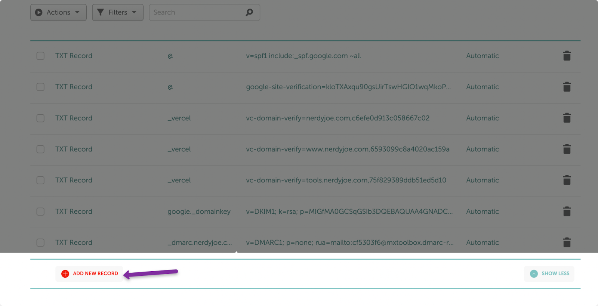Delete the DKIM1 google._domainkey record via trash icon
Image resolution: width=598 pixels, height=306 pixels.
[567, 211]
